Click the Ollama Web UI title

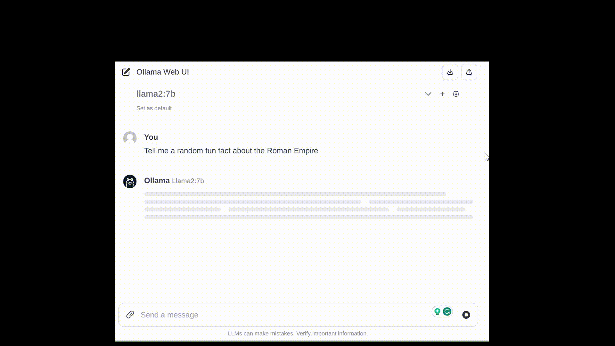point(163,72)
